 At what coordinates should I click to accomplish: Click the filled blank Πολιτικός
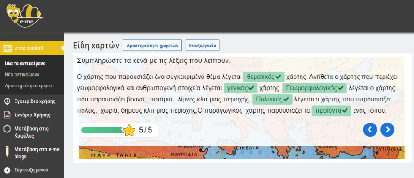[x=272, y=100]
